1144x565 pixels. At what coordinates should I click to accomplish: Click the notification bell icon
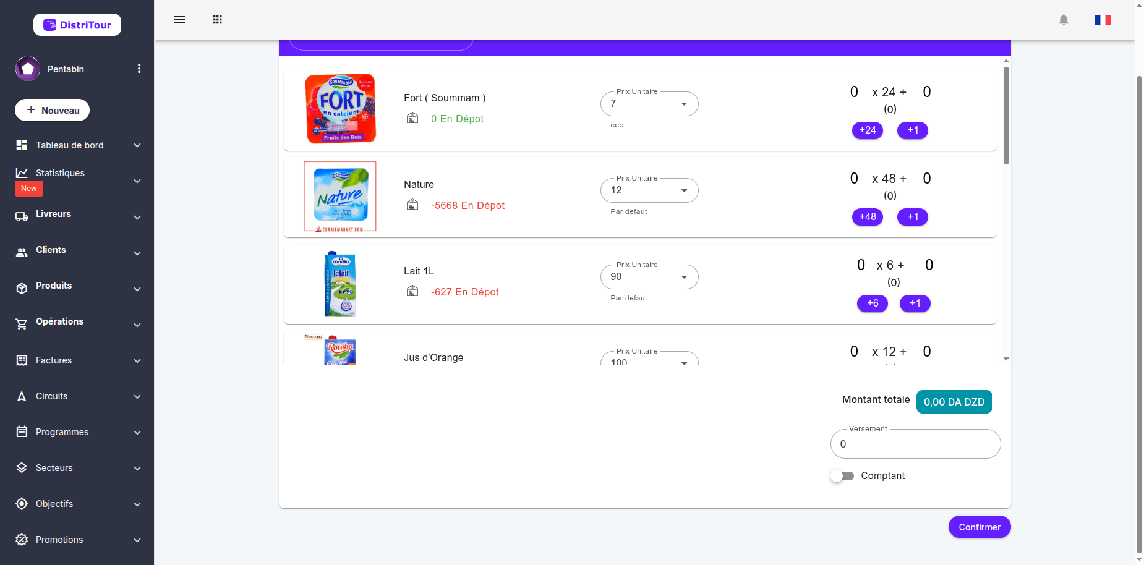coord(1064,20)
